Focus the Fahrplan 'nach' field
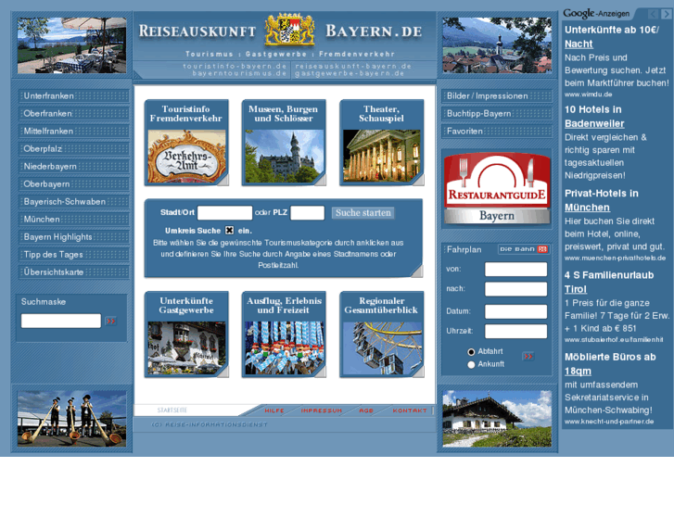The width and height of the screenshot is (674, 505). [515, 289]
